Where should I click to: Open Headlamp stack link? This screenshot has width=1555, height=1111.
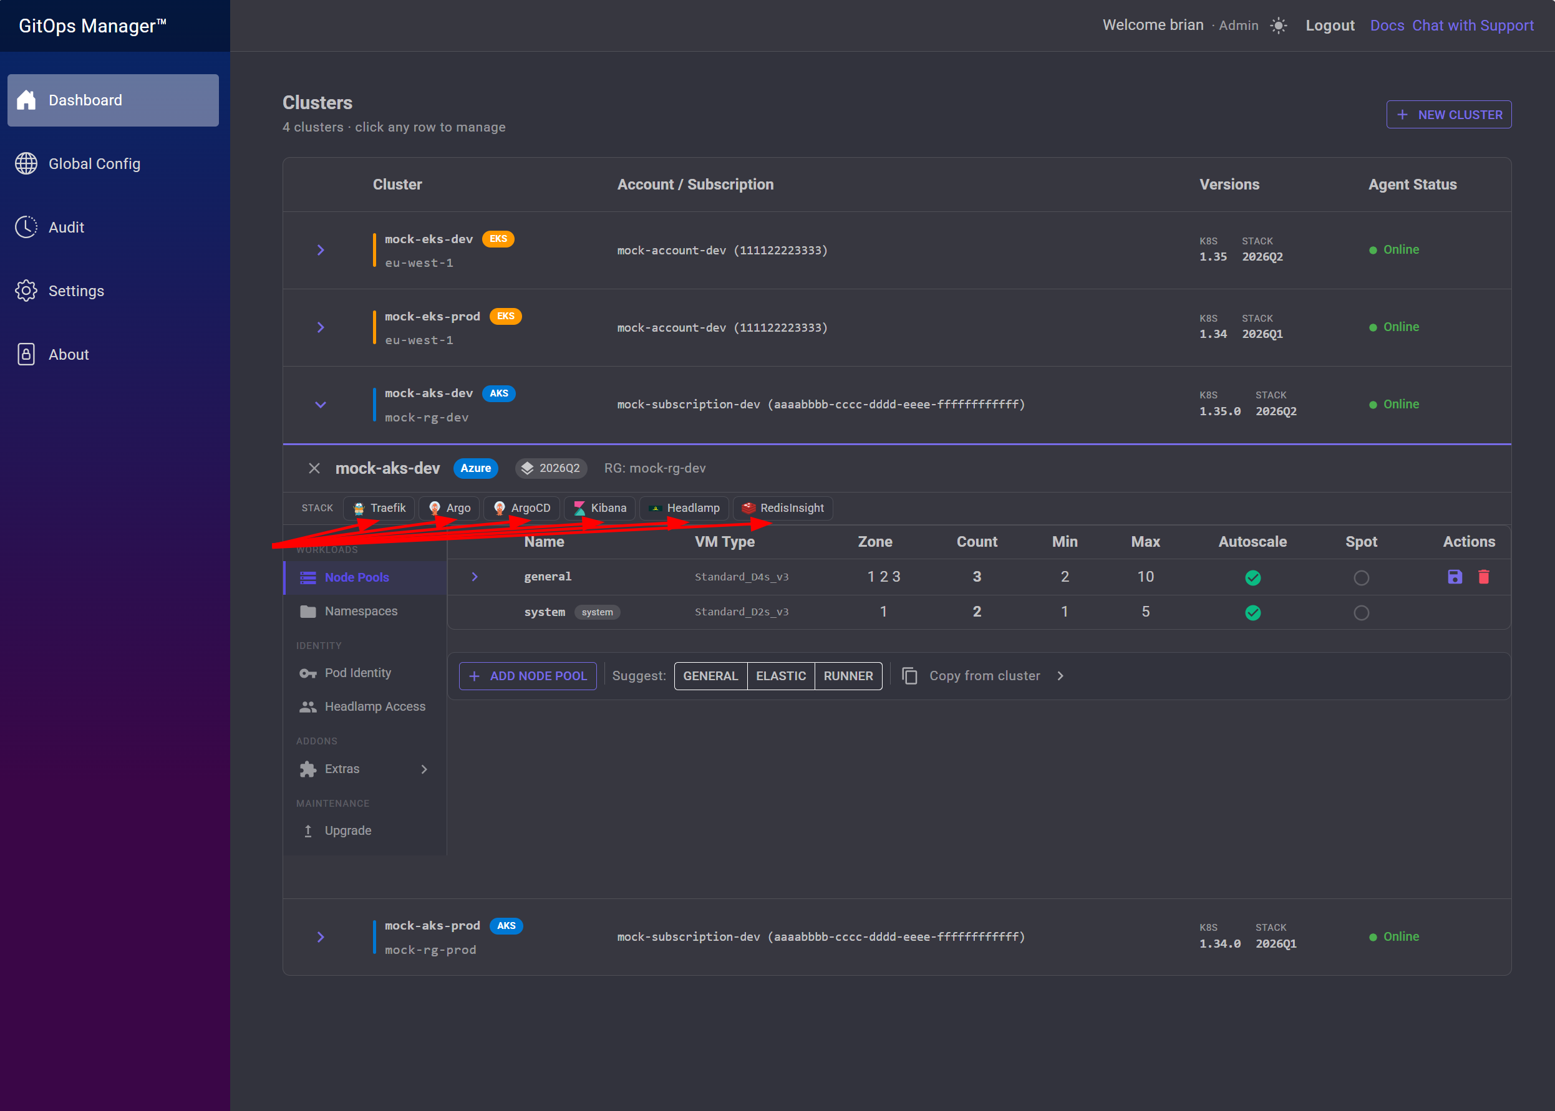pyautogui.click(x=684, y=508)
